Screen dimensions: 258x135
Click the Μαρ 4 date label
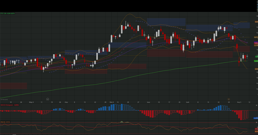pos(31,102)
